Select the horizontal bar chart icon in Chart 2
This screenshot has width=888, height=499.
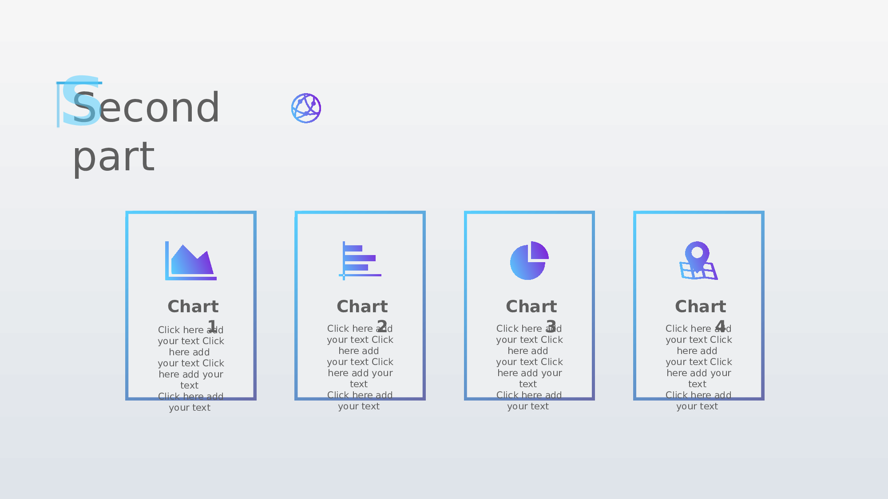pos(360,261)
